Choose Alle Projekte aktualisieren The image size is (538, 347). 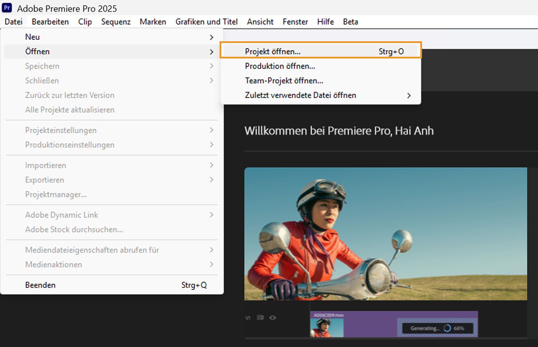click(112, 110)
